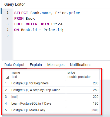110x117 pixels.
Task: Click the price column header
Action: click(x=83, y=75)
